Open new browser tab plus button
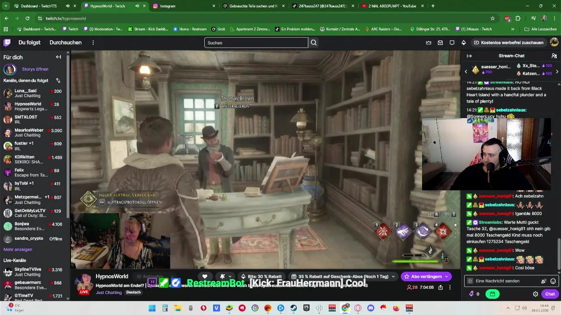The width and height of the screenshot is (561, 315). pyautogui.click(x=433, y=6)
